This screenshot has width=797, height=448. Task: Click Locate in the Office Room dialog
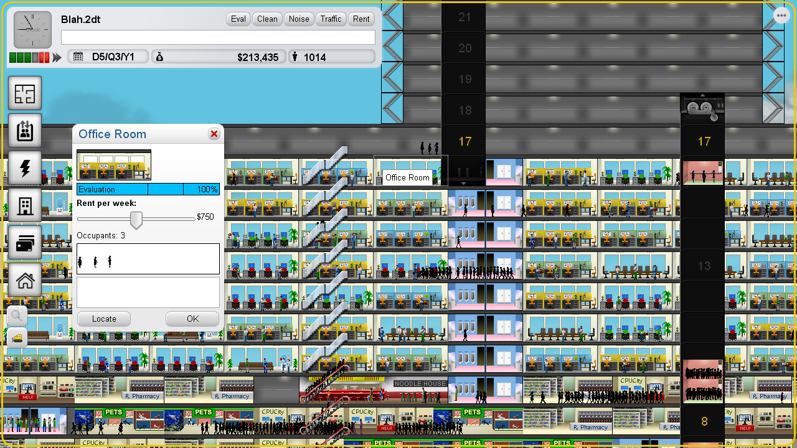coord(104,319)
